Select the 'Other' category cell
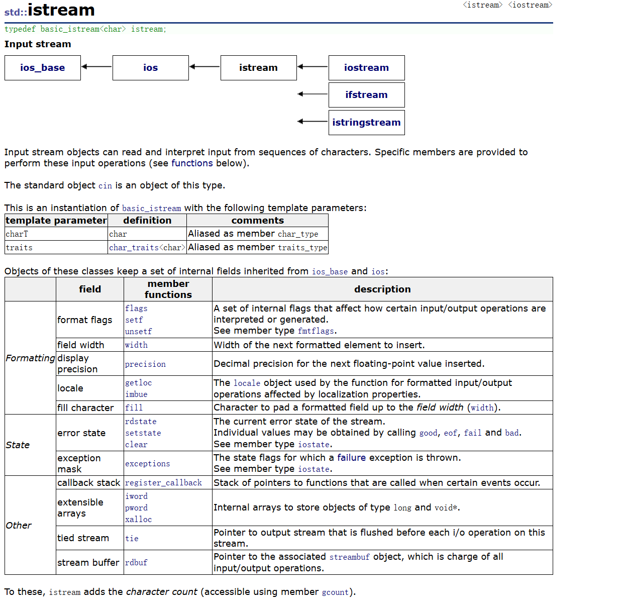The height and width of the screenshot is (611, 622). click(x=30, y=526)
